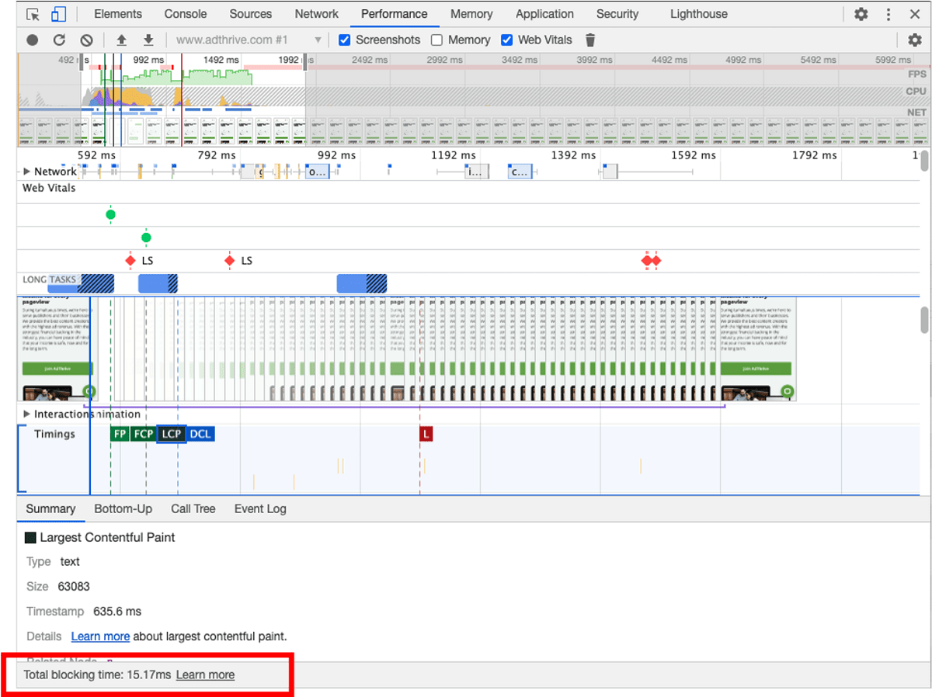Screen dimensions: 932x697
Task: Save the profile with the download icon
Action: tap(148, 40)
